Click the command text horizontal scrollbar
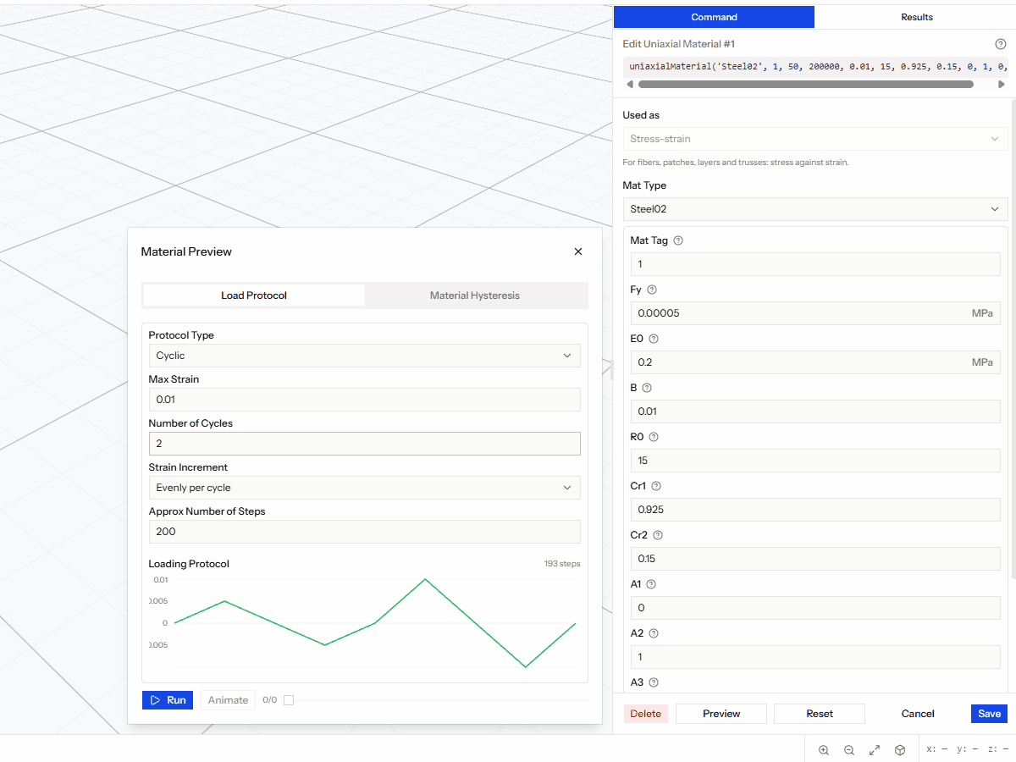 tap(806, 85)
